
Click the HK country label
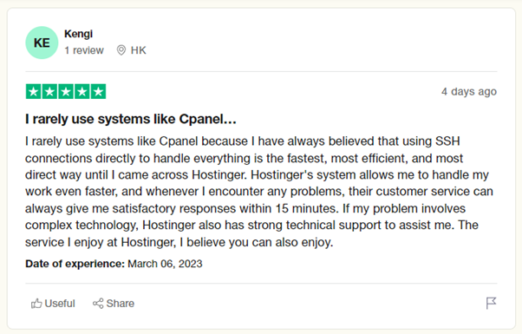point(138,50)
